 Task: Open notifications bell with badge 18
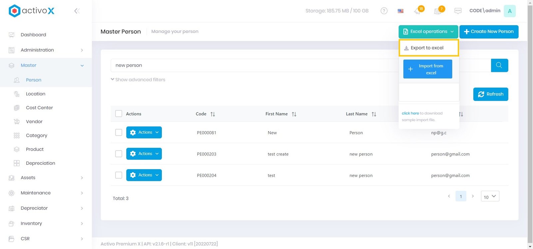[x=417, y=11]
